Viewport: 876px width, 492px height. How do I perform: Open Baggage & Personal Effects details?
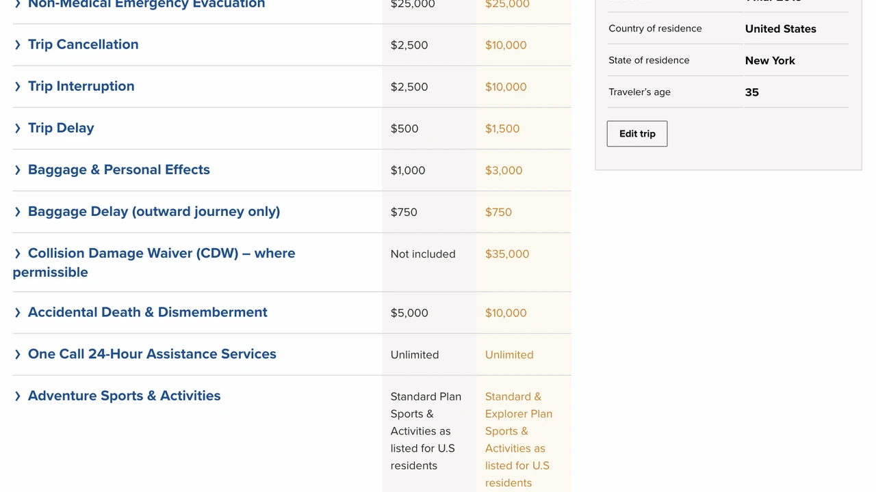[x=118, y=169]
